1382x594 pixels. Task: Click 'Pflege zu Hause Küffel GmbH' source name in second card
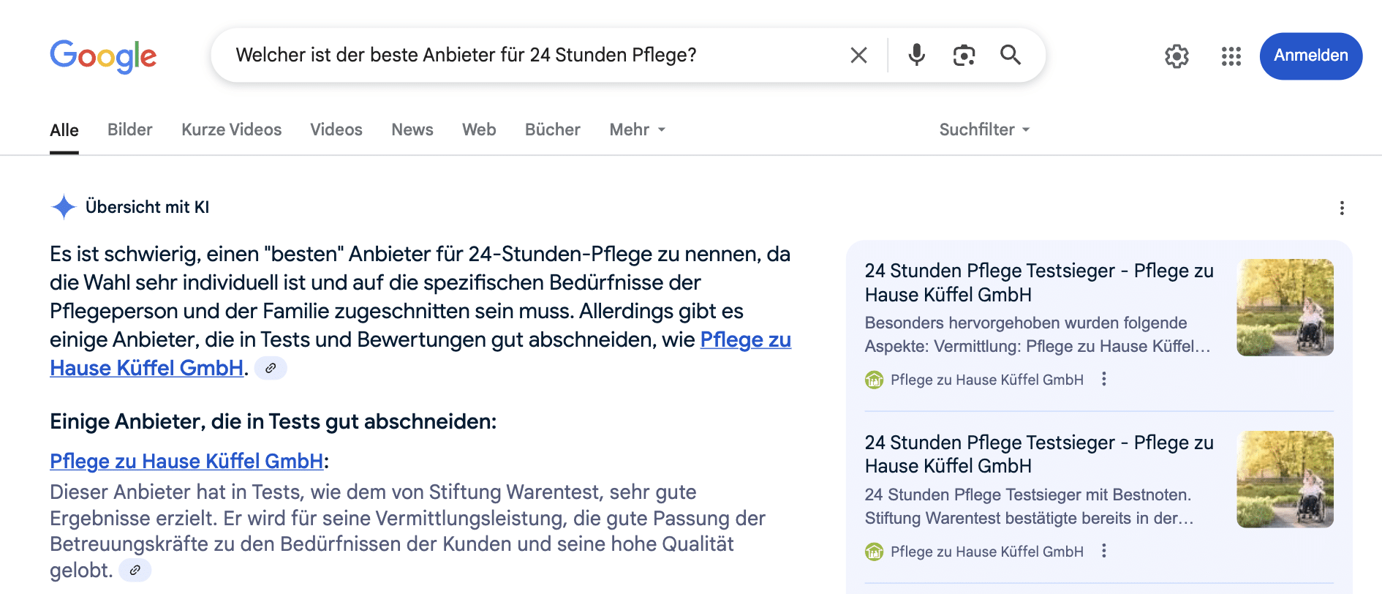tap(987, 552)
